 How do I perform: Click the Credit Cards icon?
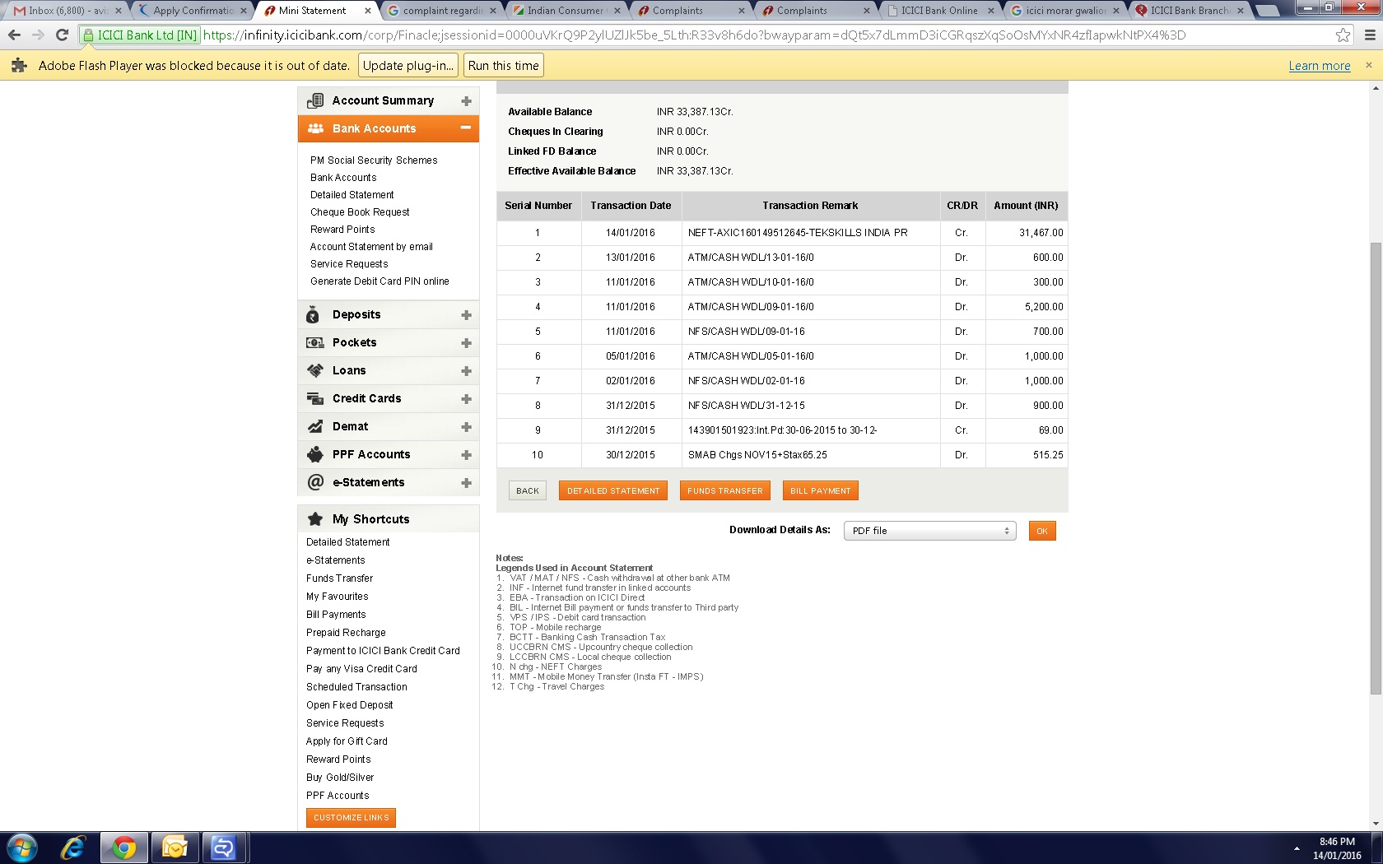pyautogui.click(x=314, y=399)
